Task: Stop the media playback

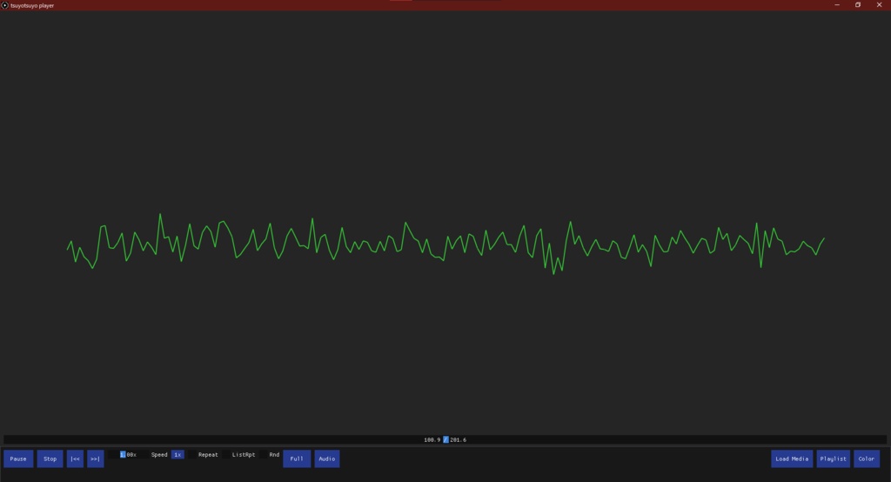Action: [50, 459]
